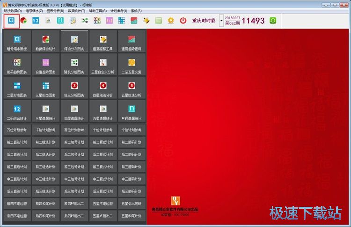Open the 二至五星交集 tile

tap(132, 65)
